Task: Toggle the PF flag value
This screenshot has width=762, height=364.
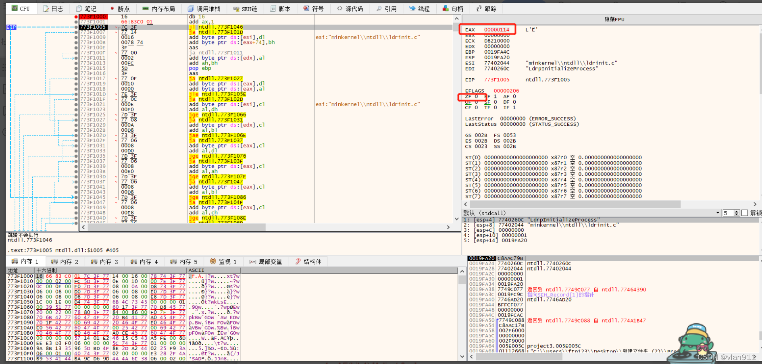Action: coord(495,97)
